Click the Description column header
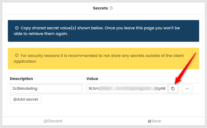This screenshot has height=128, width=207. 21,79
